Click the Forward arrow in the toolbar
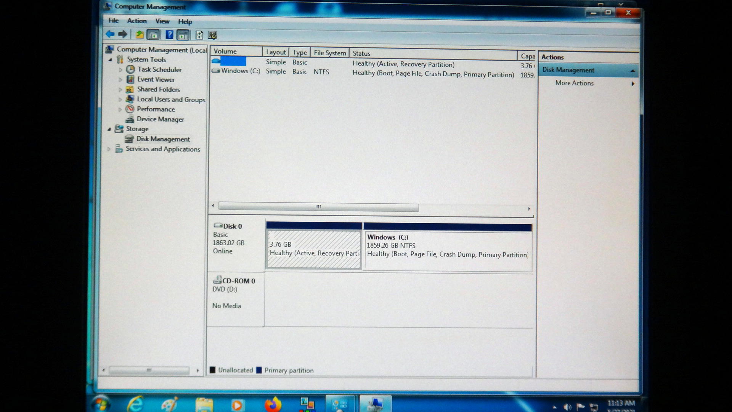Viewport: 732px width, 412px height. tap(123, 34)
